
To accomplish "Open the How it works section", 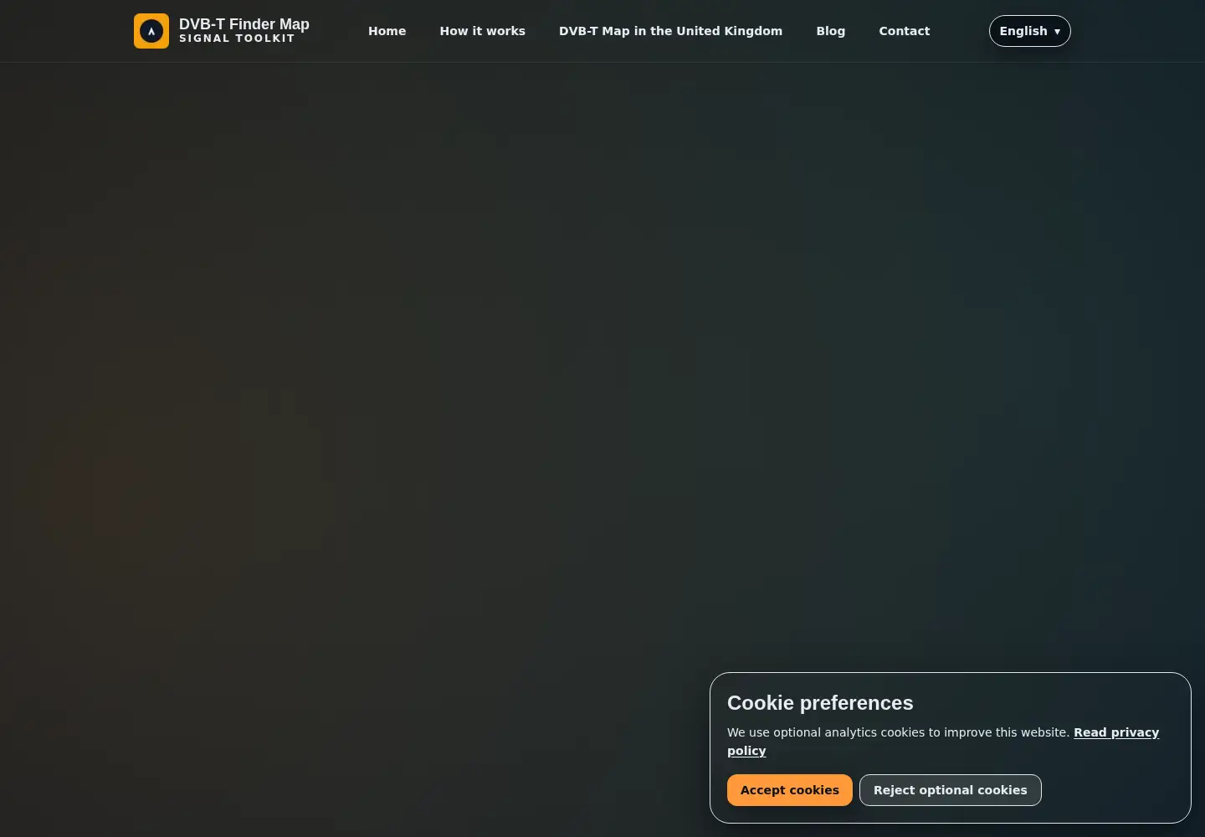I will click(x=482, y=31).
